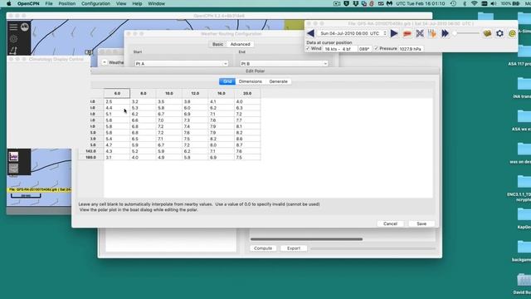
Task: Open the File menu
Action: click(49, 3)
